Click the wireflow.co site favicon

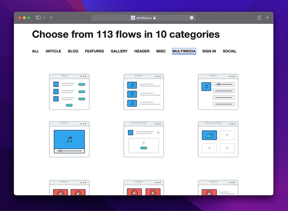click(133, 18)
